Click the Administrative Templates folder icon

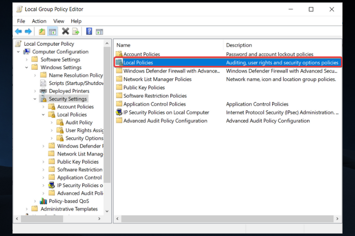tap(35, 209)
